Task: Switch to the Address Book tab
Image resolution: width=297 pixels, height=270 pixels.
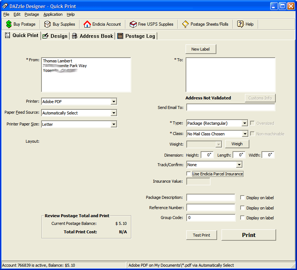Action: point(93,36)
